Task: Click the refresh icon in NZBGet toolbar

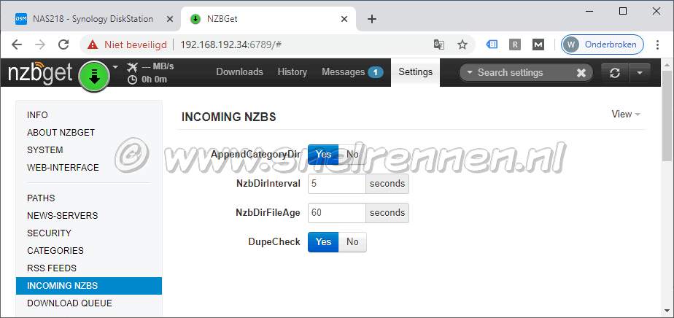Action: point(615,73)
